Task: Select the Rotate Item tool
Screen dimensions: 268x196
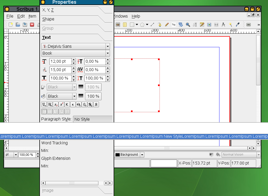Action: [x=181, y=25]
